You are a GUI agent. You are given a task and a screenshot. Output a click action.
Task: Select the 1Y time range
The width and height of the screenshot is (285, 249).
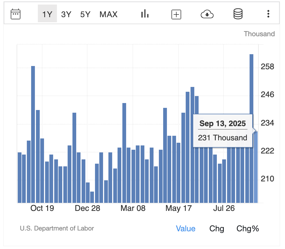(47, 14)
